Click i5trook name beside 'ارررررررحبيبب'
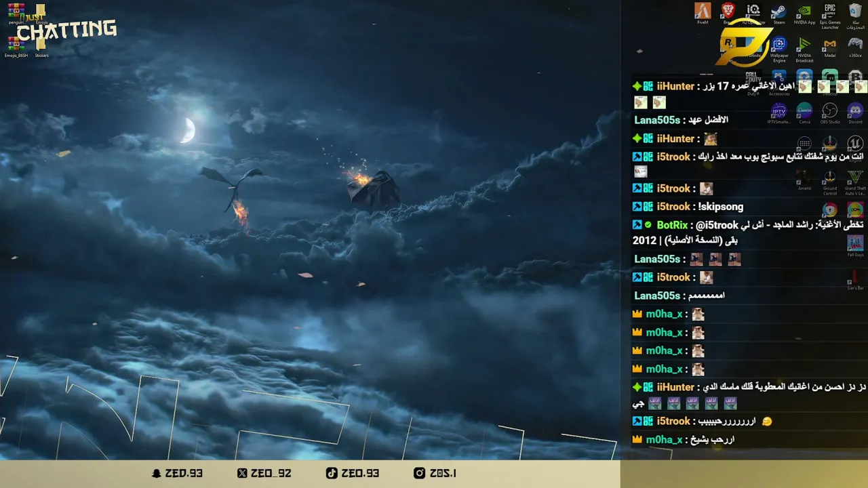The height and width of the screenshot is (488, 868). [673, 422]
